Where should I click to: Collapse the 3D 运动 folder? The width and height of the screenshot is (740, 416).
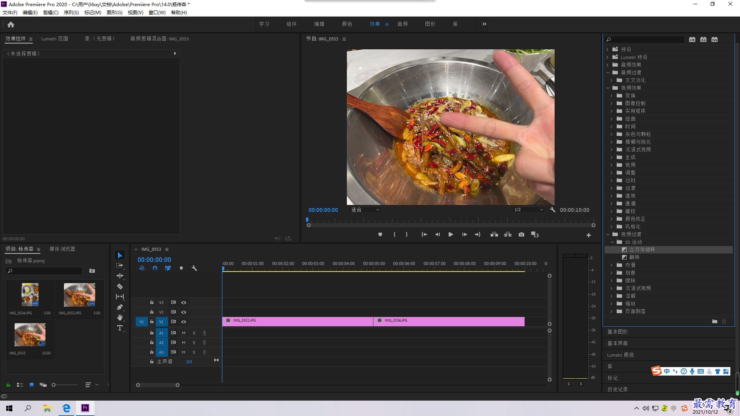612,242
